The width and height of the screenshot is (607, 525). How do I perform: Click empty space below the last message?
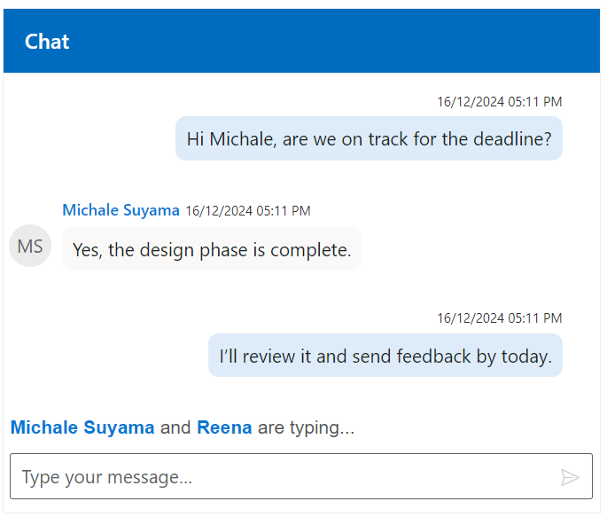point(301,396)
